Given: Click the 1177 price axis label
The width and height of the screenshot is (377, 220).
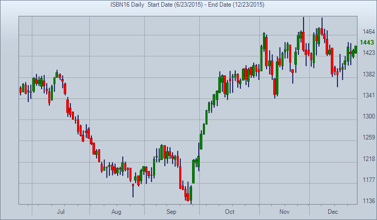Looking at the screenshot, I should click(x=369, y=180).
